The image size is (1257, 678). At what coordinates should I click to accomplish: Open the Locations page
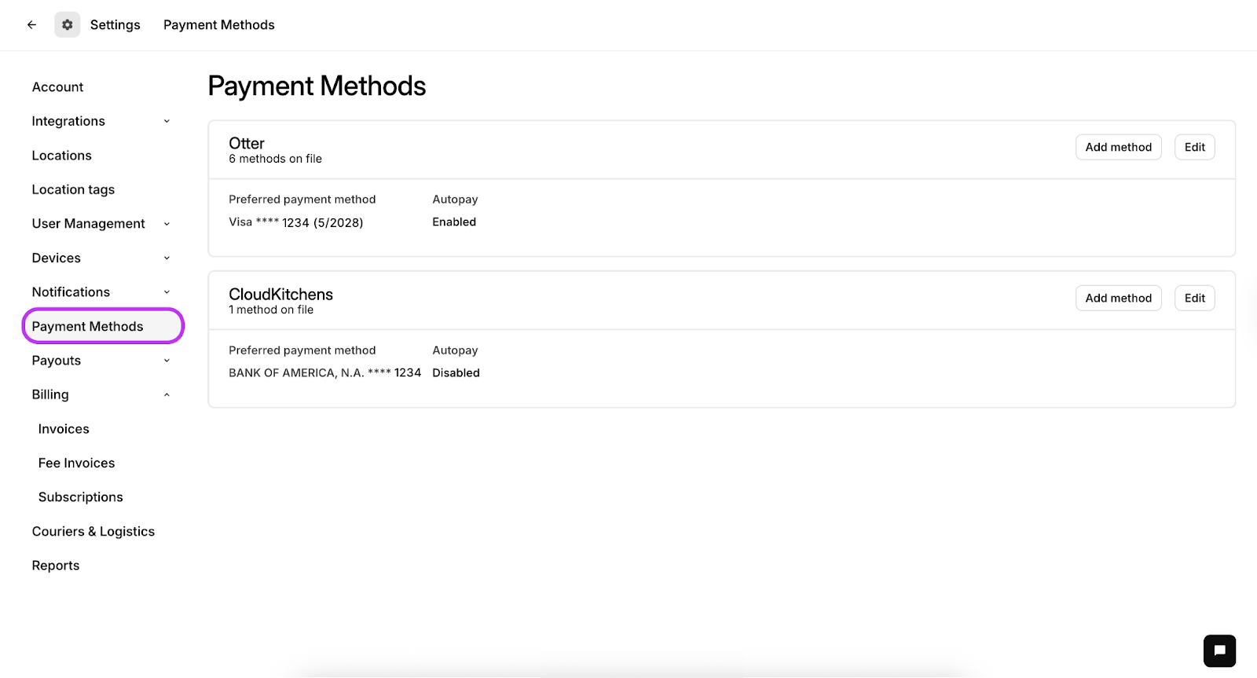click(61, 156)
